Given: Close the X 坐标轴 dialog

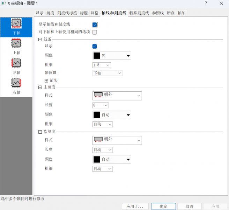Looking at the screenshot, I should pyautogui.click(x=221, y=3).
